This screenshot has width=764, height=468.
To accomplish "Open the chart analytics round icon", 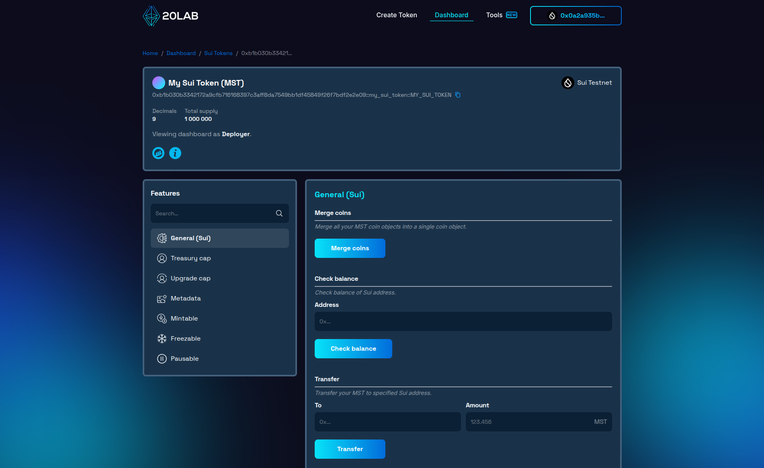I will (x=158, y=153).
